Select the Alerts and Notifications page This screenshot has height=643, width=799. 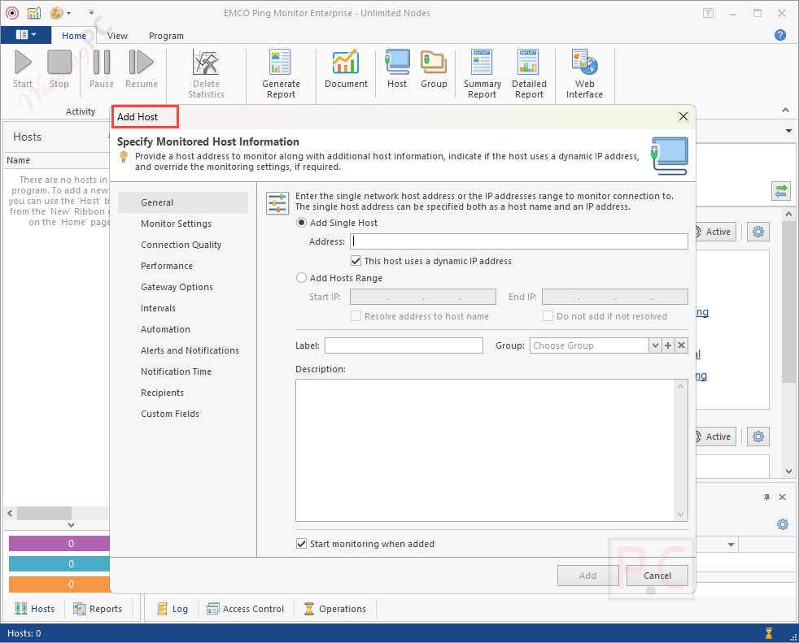(x=183, y=350)
